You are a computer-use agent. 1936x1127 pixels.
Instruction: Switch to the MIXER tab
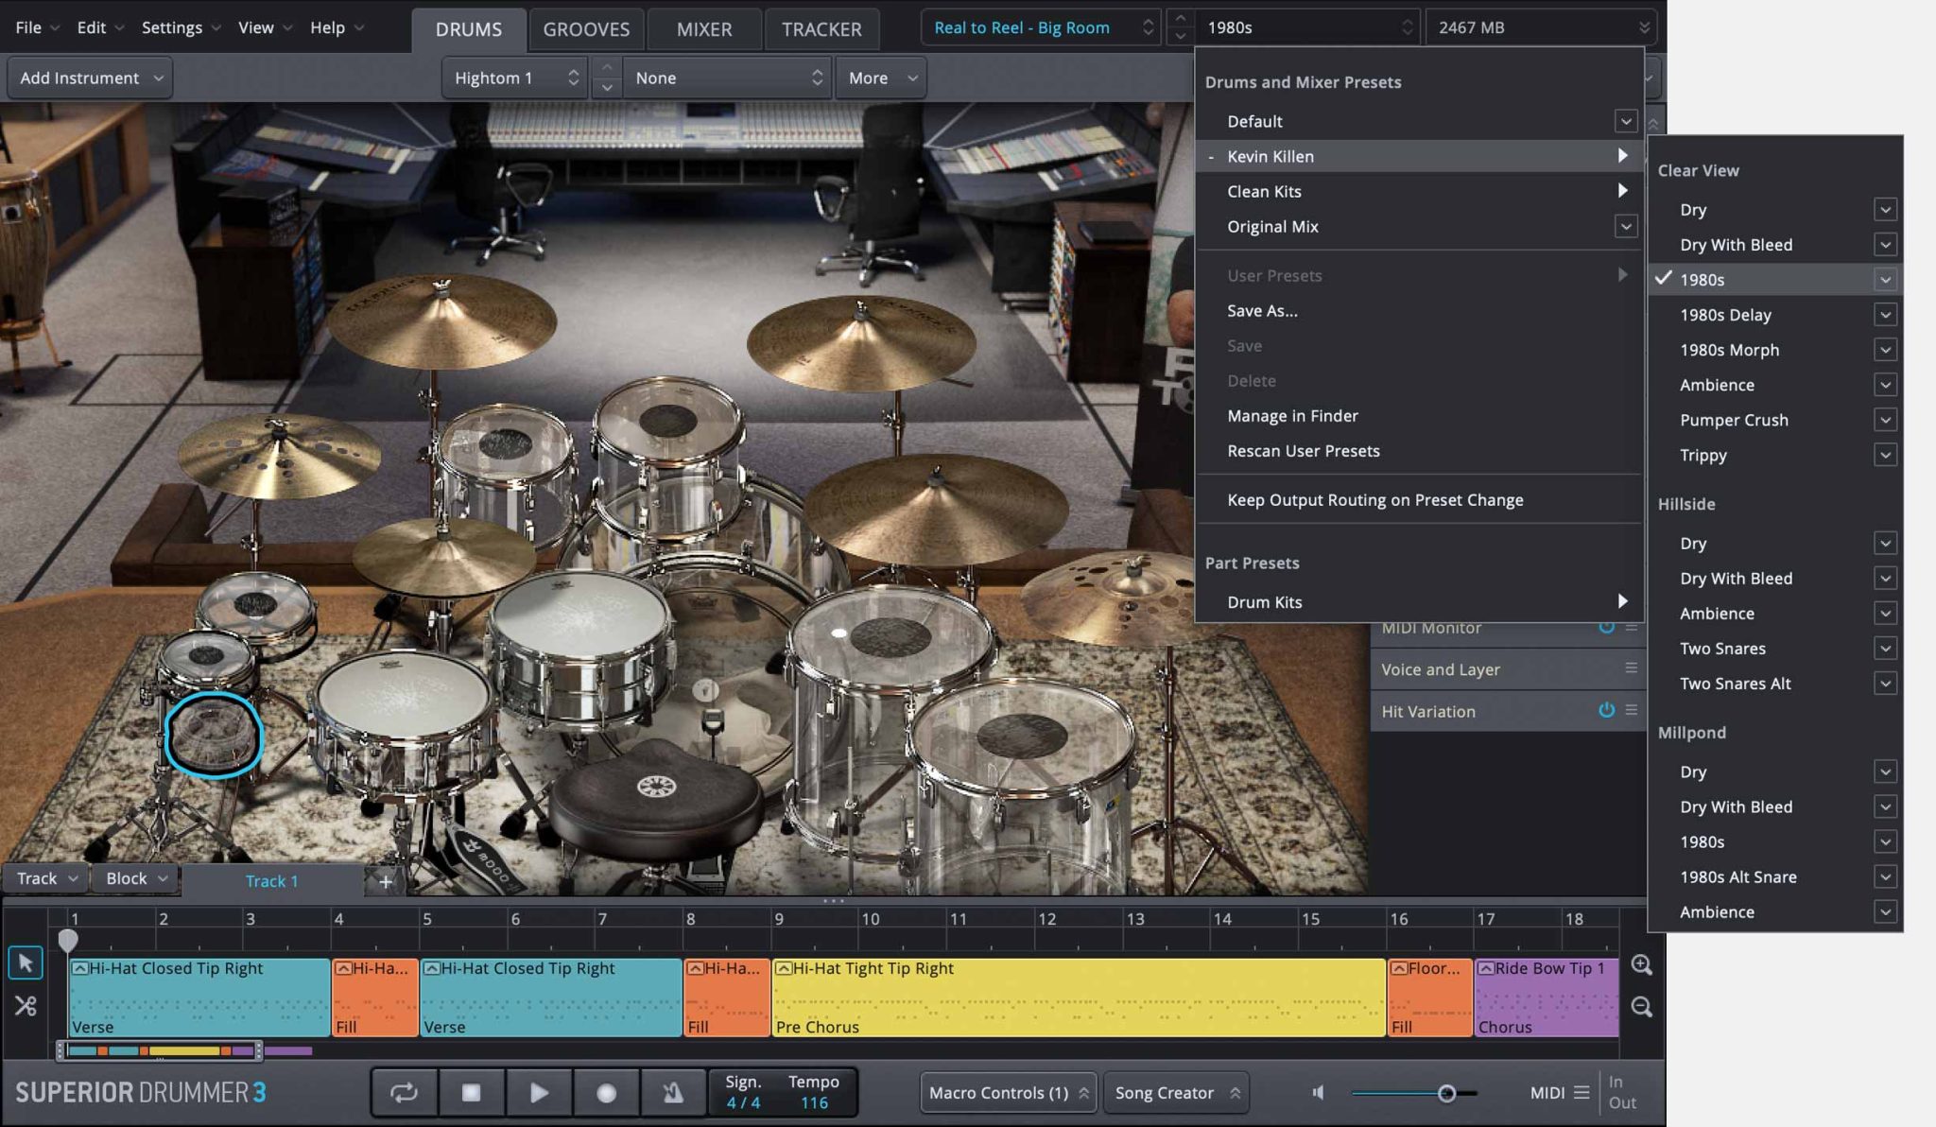point(704,29)
